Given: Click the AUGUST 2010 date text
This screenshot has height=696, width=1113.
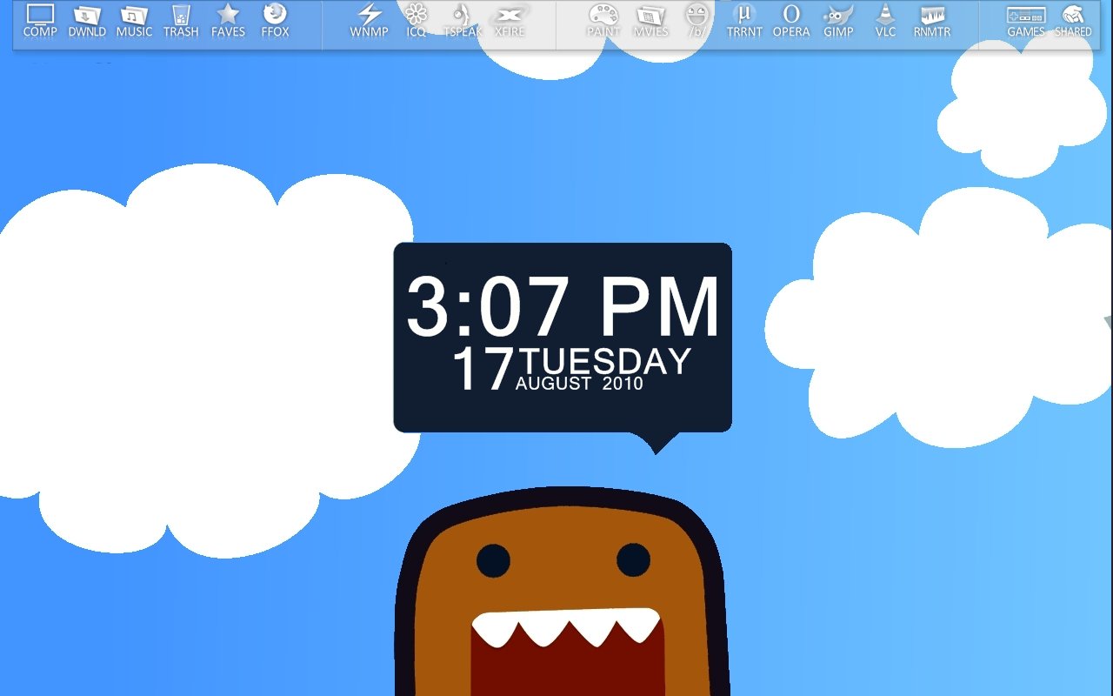Looking at the screenshot, I should coord(579,384).
